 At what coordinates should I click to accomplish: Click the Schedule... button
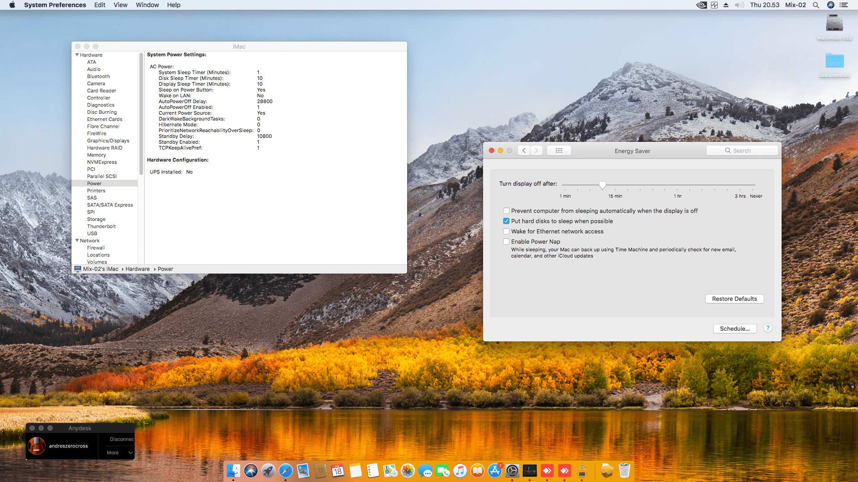[735, 328]
